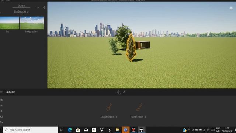
Task: Open the red screen recorder taskbar app
Action: point(133,130)
